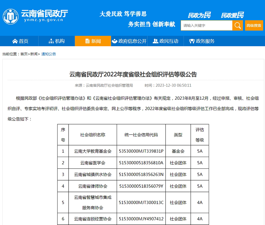
Task: Click the article title 云南省民政厅2022年度省级社会组织评估等级公告
Action: pyautogui.click(x=133, y=74)
